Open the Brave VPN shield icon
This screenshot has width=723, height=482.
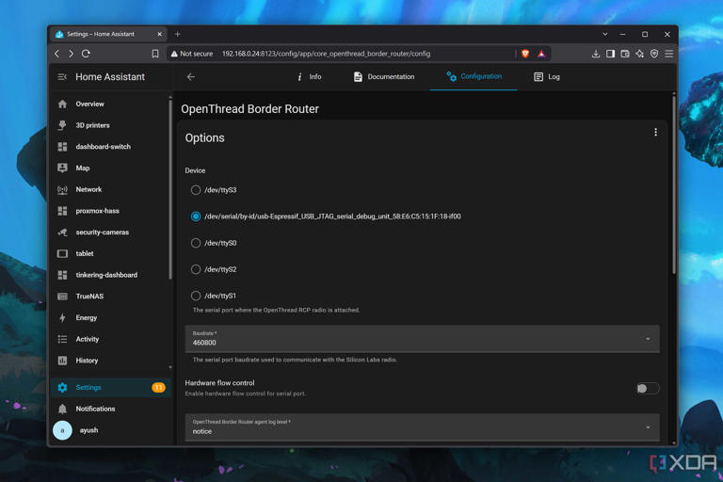[x=654, y=54]
